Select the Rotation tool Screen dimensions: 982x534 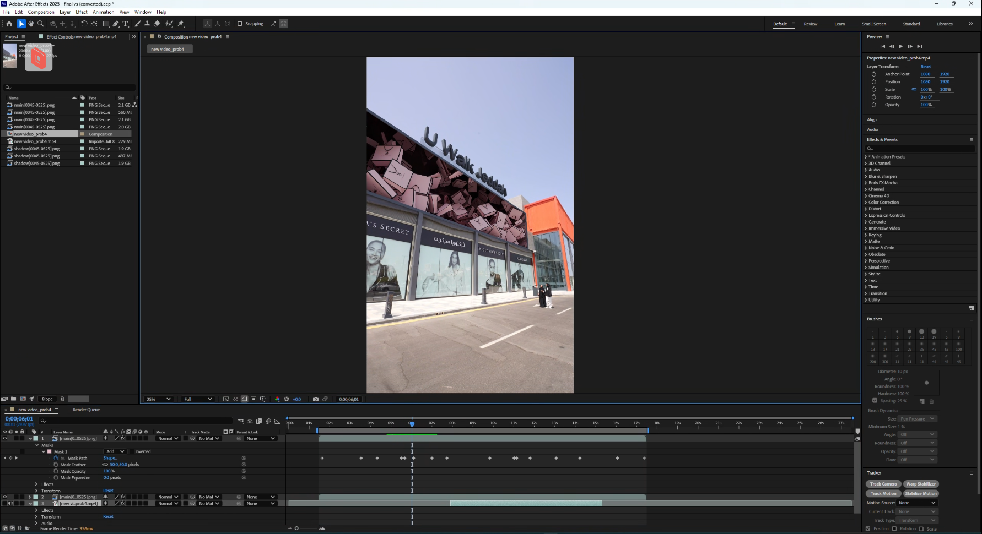click(x=84, y=24)
